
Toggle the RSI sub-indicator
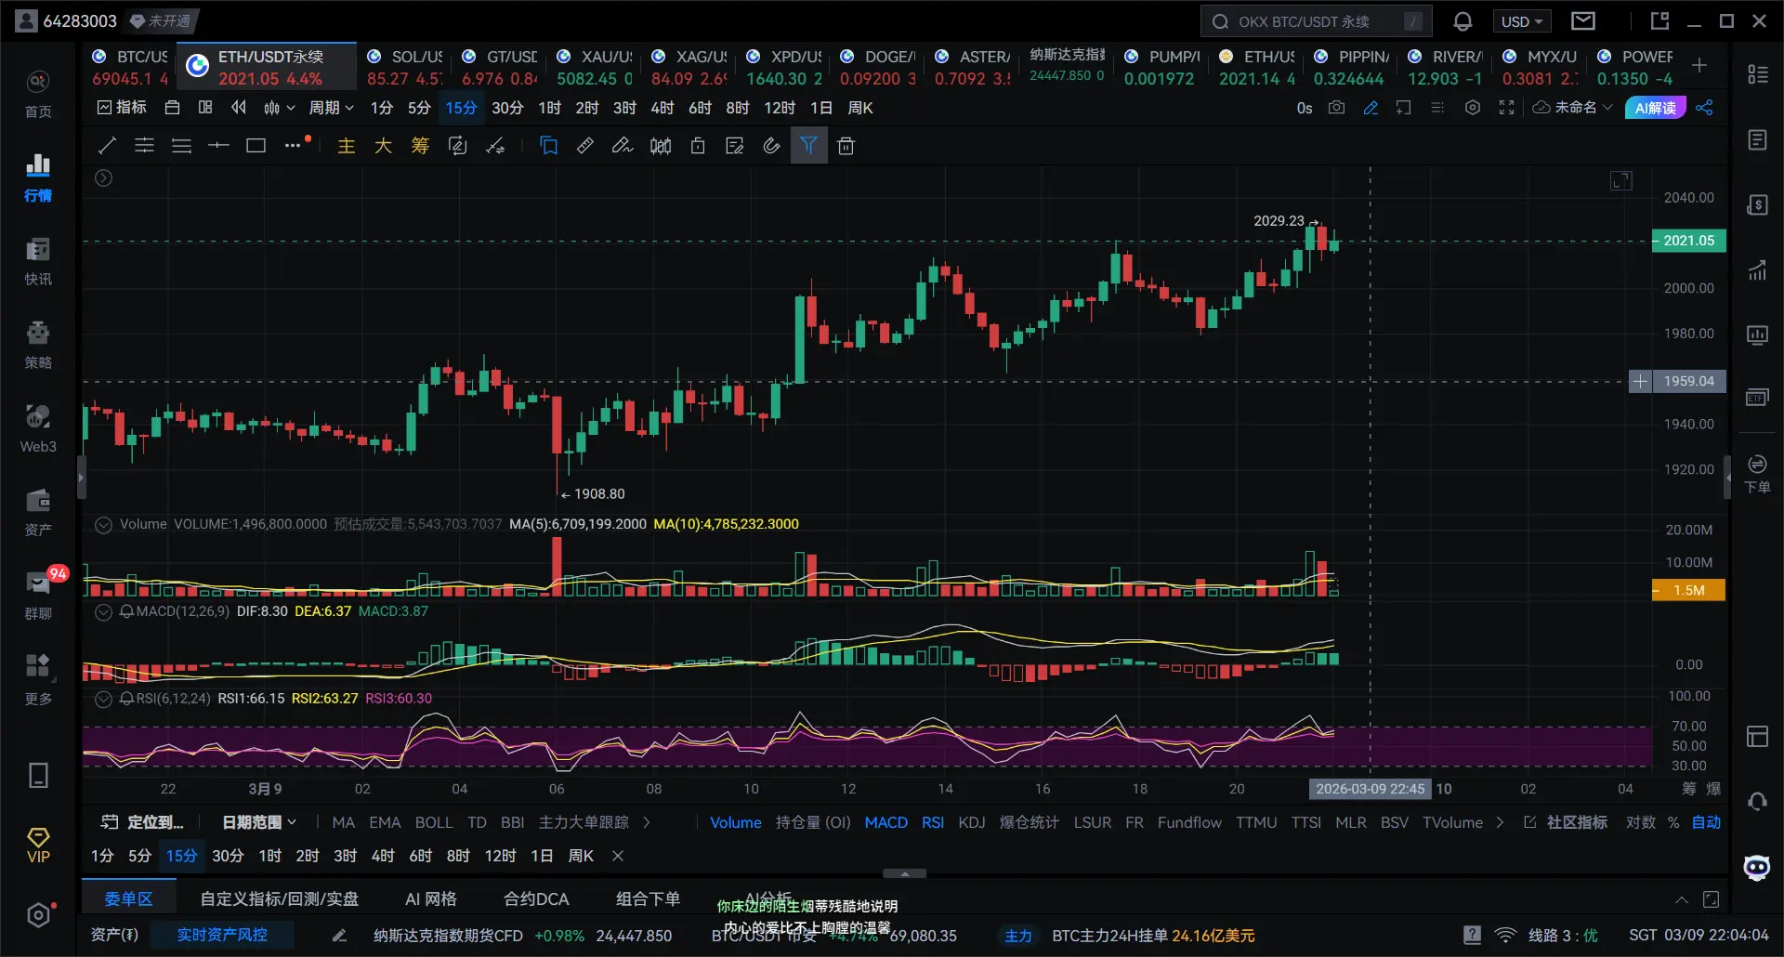(x=933, y=822)
